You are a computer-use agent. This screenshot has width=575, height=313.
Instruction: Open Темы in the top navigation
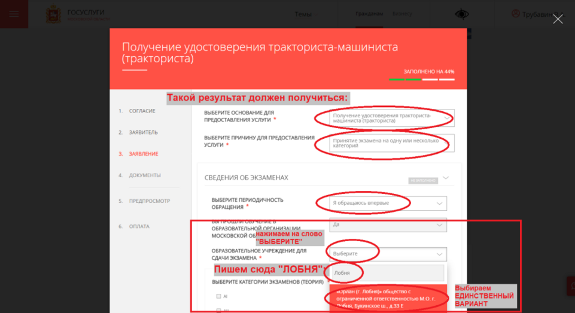pyautogui.click(x=303, y=14)
